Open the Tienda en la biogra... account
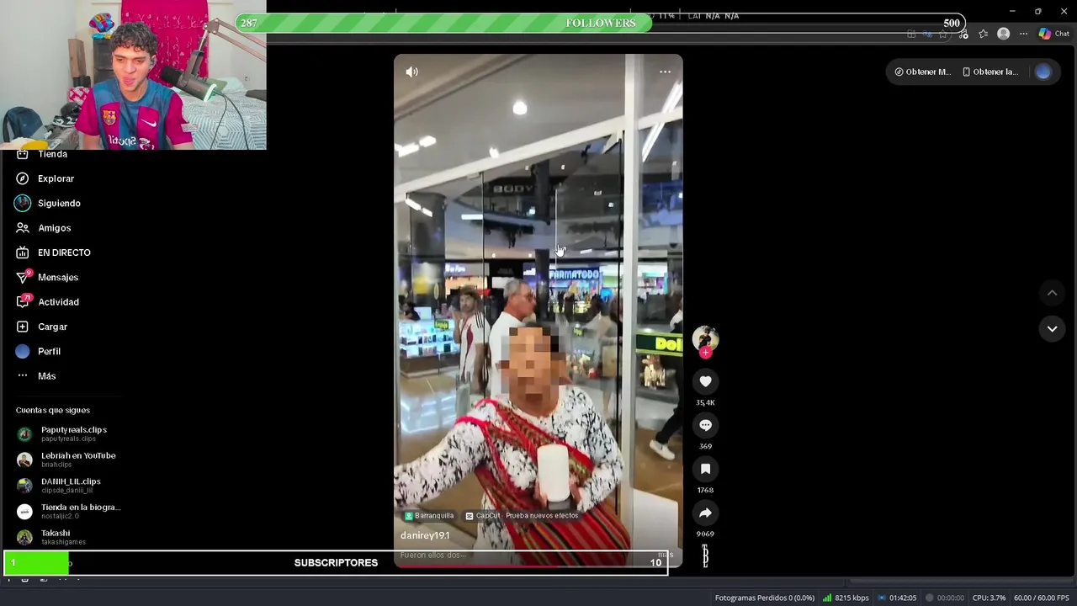Image resolution: width=1077 pixels, height=606 pixels. pyautogui.click(x=69, y=511)
